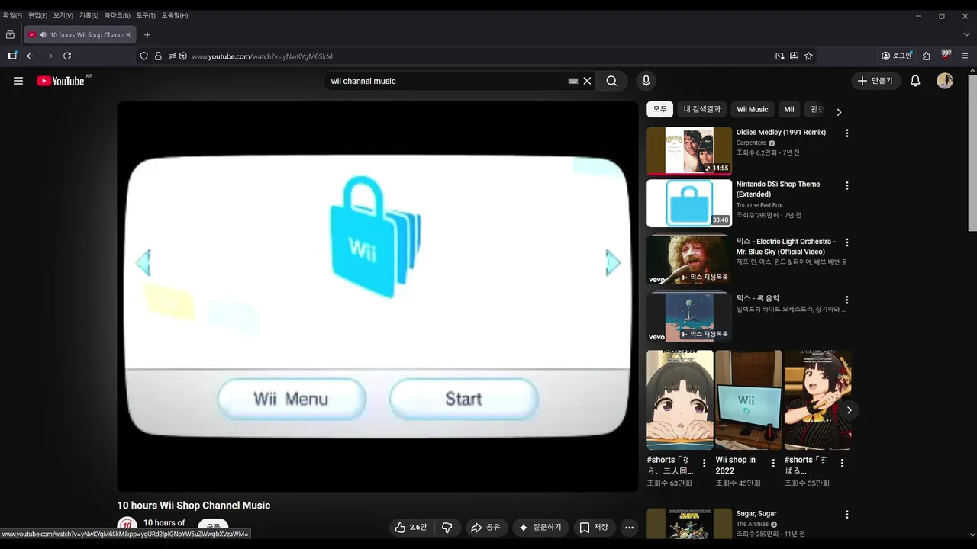Screen dimensions: 977x549
Task: Select the 내 검색결과 filter chip
Action: point(701,109)
